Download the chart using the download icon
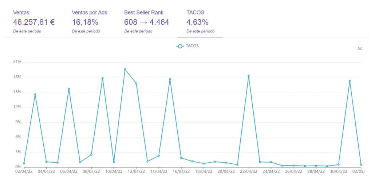 coord(360,48)
